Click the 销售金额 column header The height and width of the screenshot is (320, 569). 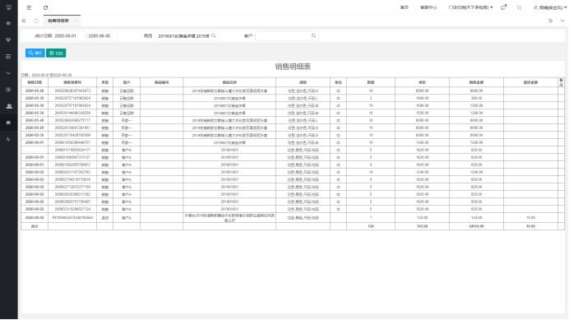(476, 82)
